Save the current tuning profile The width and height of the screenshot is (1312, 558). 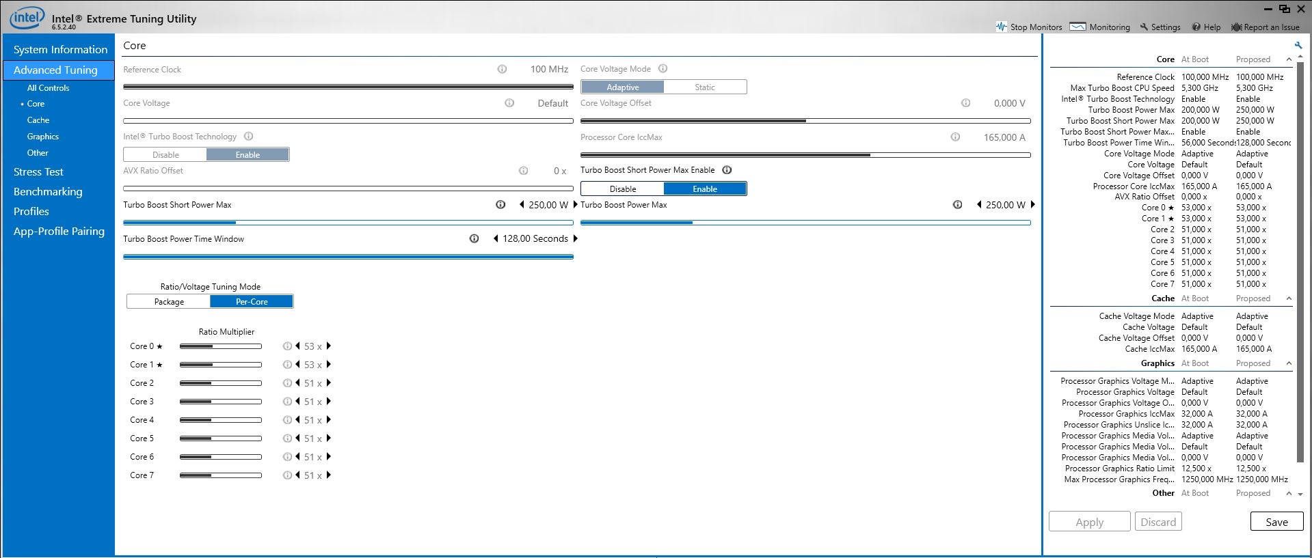pyautogui.click(x=1276, y=522)
